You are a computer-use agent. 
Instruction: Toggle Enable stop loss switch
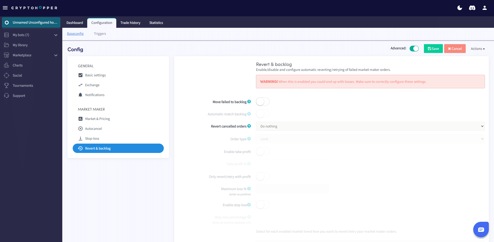(x=262, y=205)
